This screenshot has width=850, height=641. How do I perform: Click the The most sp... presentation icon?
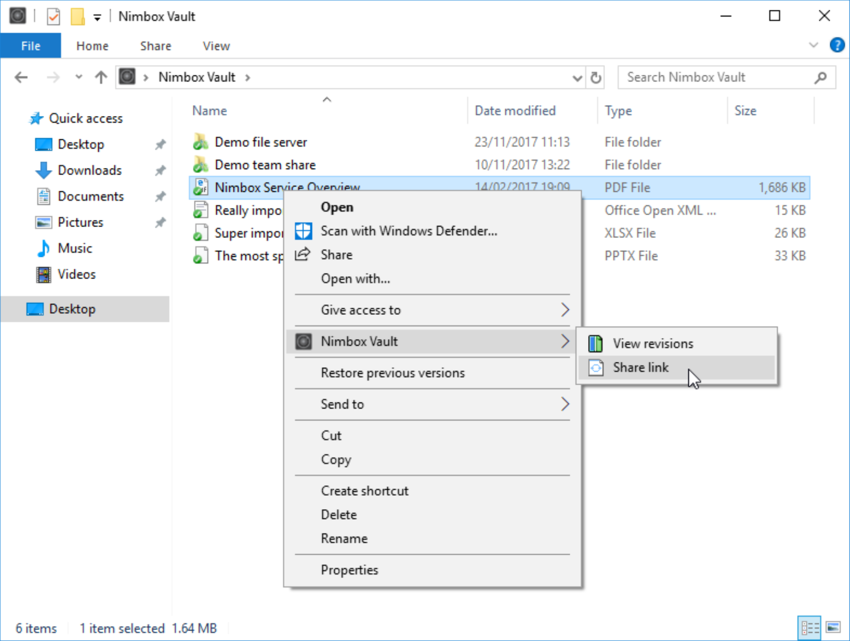(x=201, y=256)
